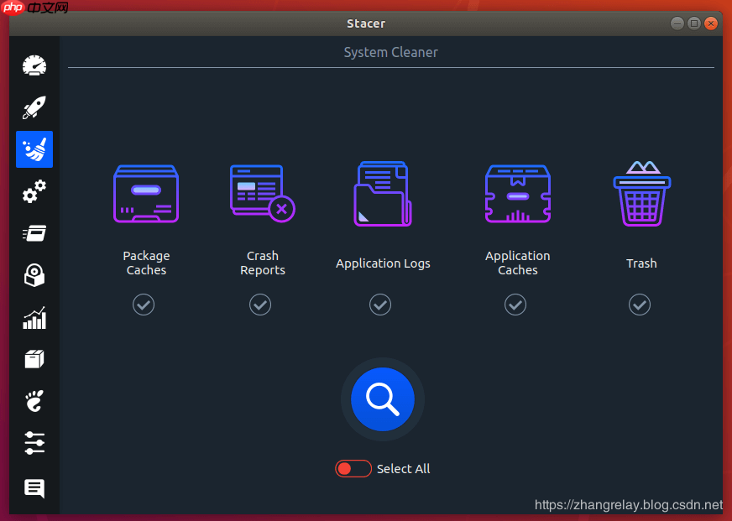Check the Package Caches checkbox

click(143, 305)
